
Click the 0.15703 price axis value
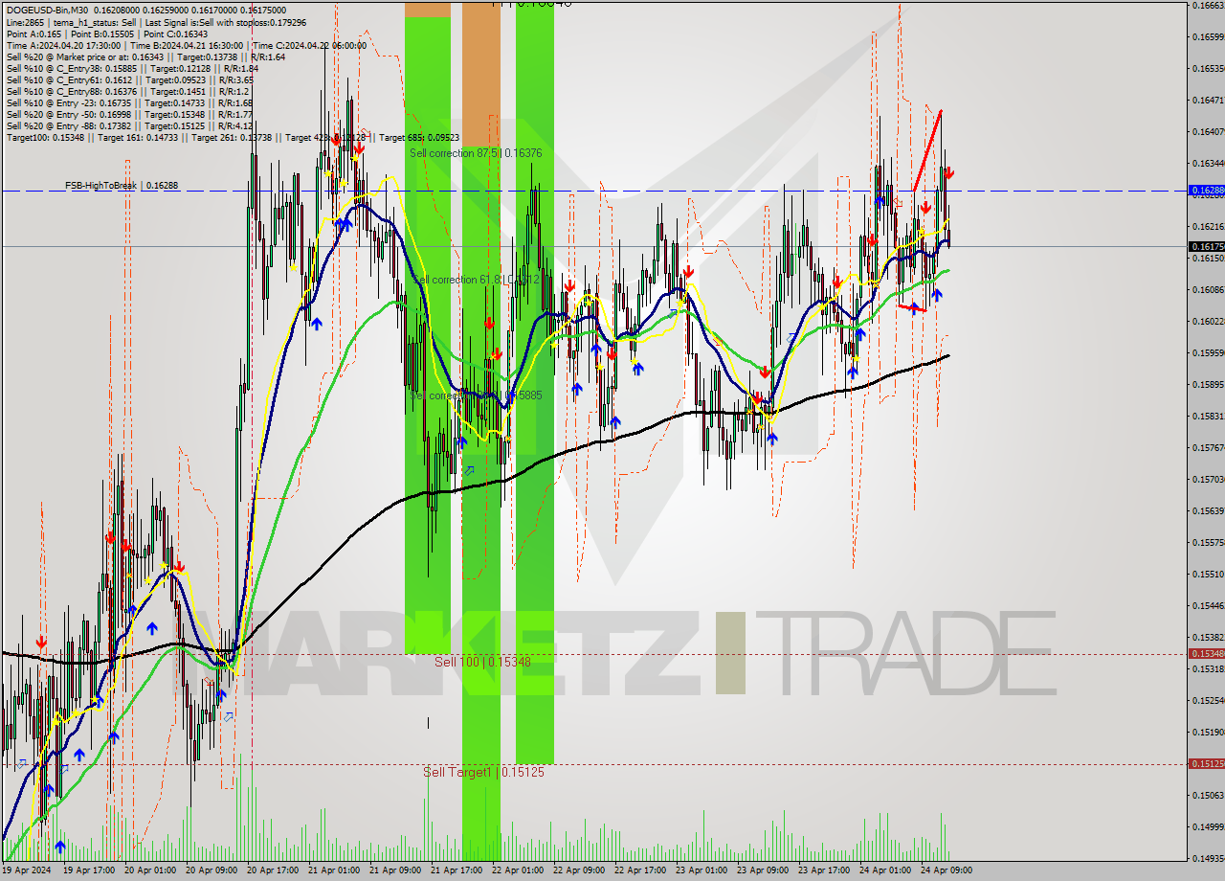coord(1208,479)
